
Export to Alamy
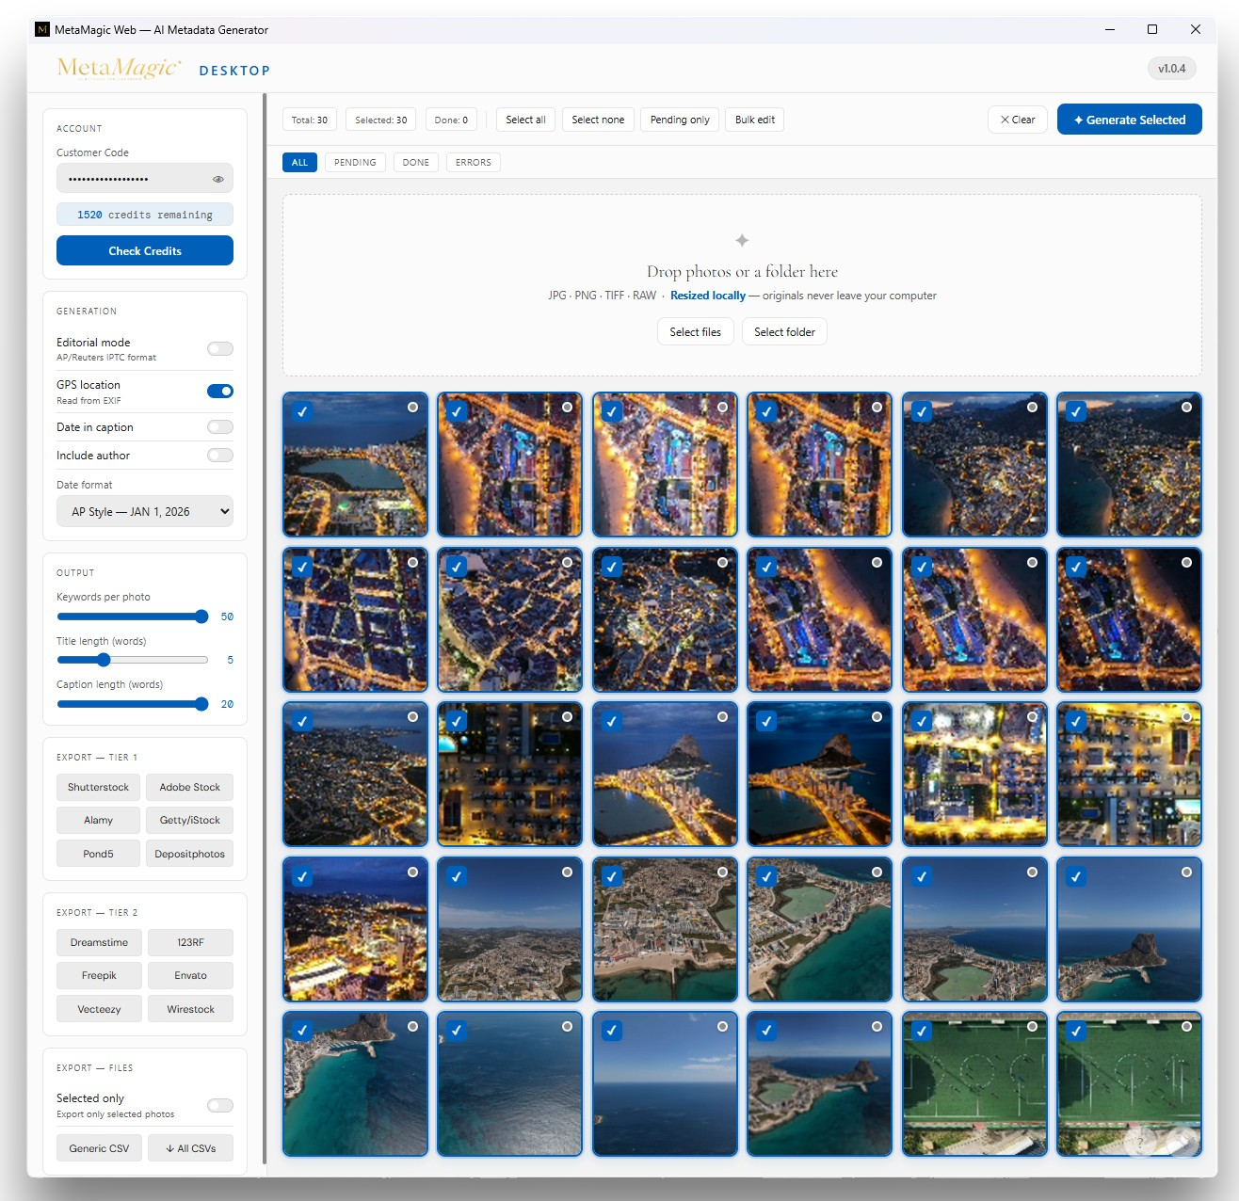(x=98, y=821)
